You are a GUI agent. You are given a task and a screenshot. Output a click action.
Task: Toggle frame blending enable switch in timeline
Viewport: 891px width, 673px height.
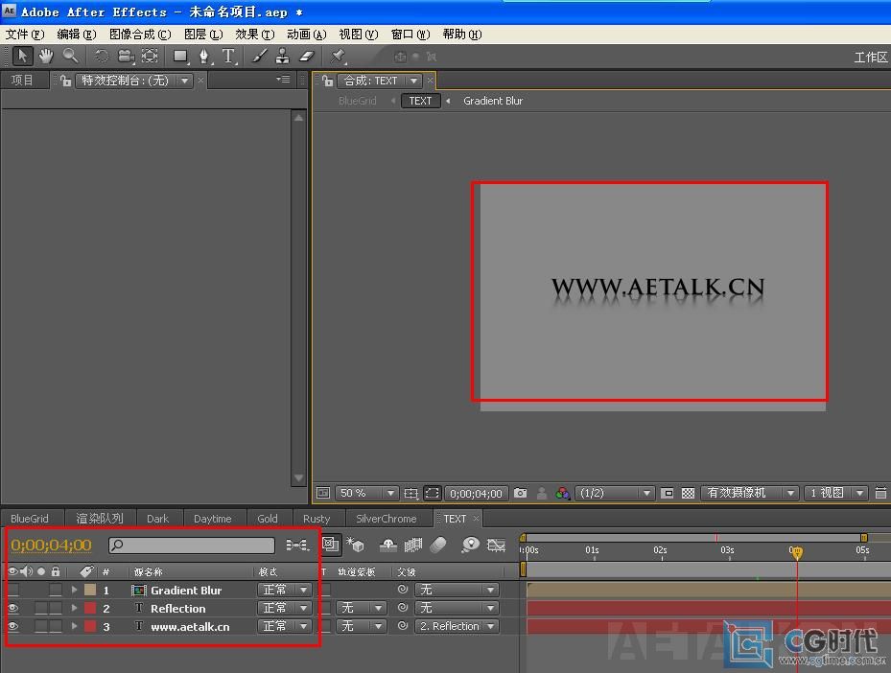[413, 545]
